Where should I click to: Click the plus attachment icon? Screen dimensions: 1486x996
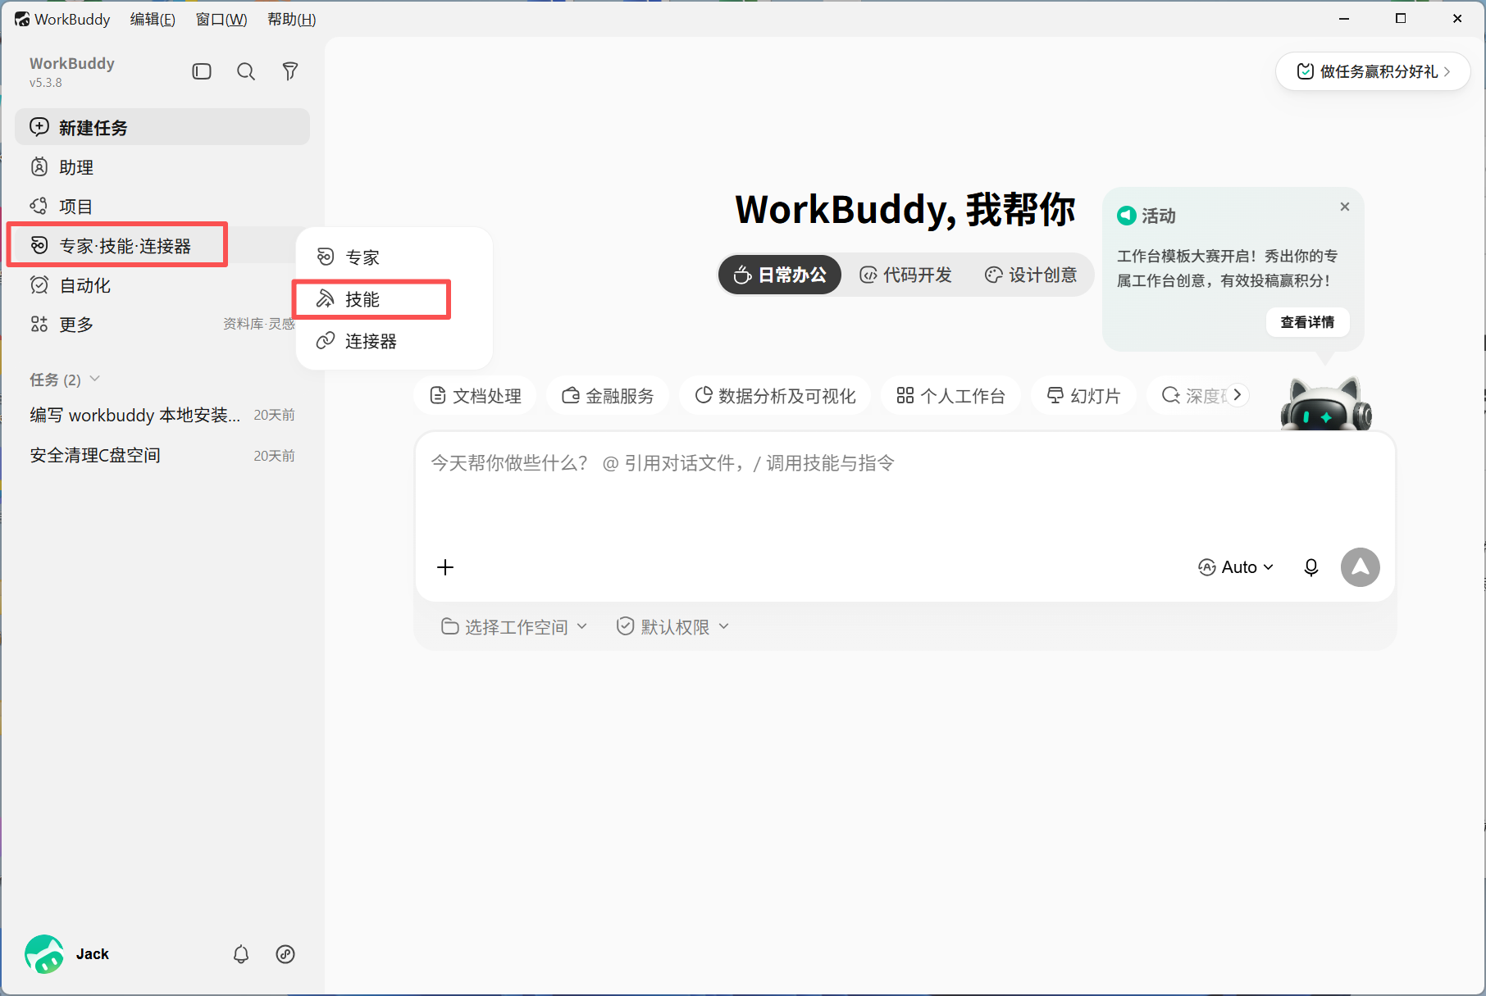pos(445,567)
